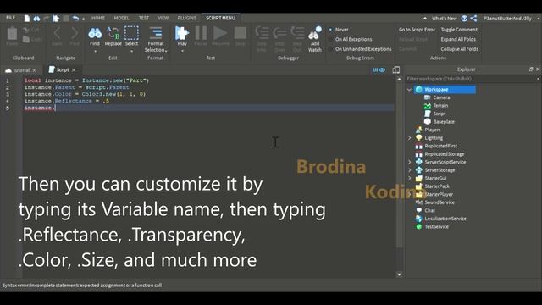This screenshot has height=305, width=542.
Task: Click the binoculars icon in quick access bar
Action: [x=36, y=19]
